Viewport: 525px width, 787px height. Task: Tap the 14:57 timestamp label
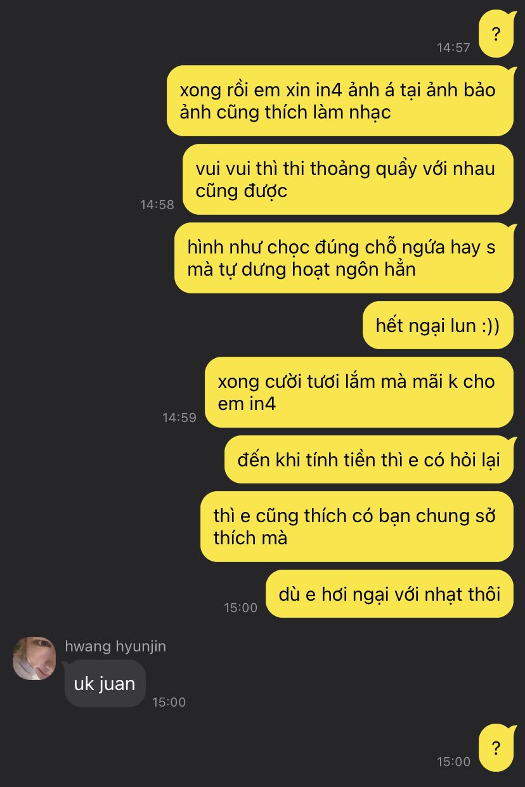tap(453, 48)
